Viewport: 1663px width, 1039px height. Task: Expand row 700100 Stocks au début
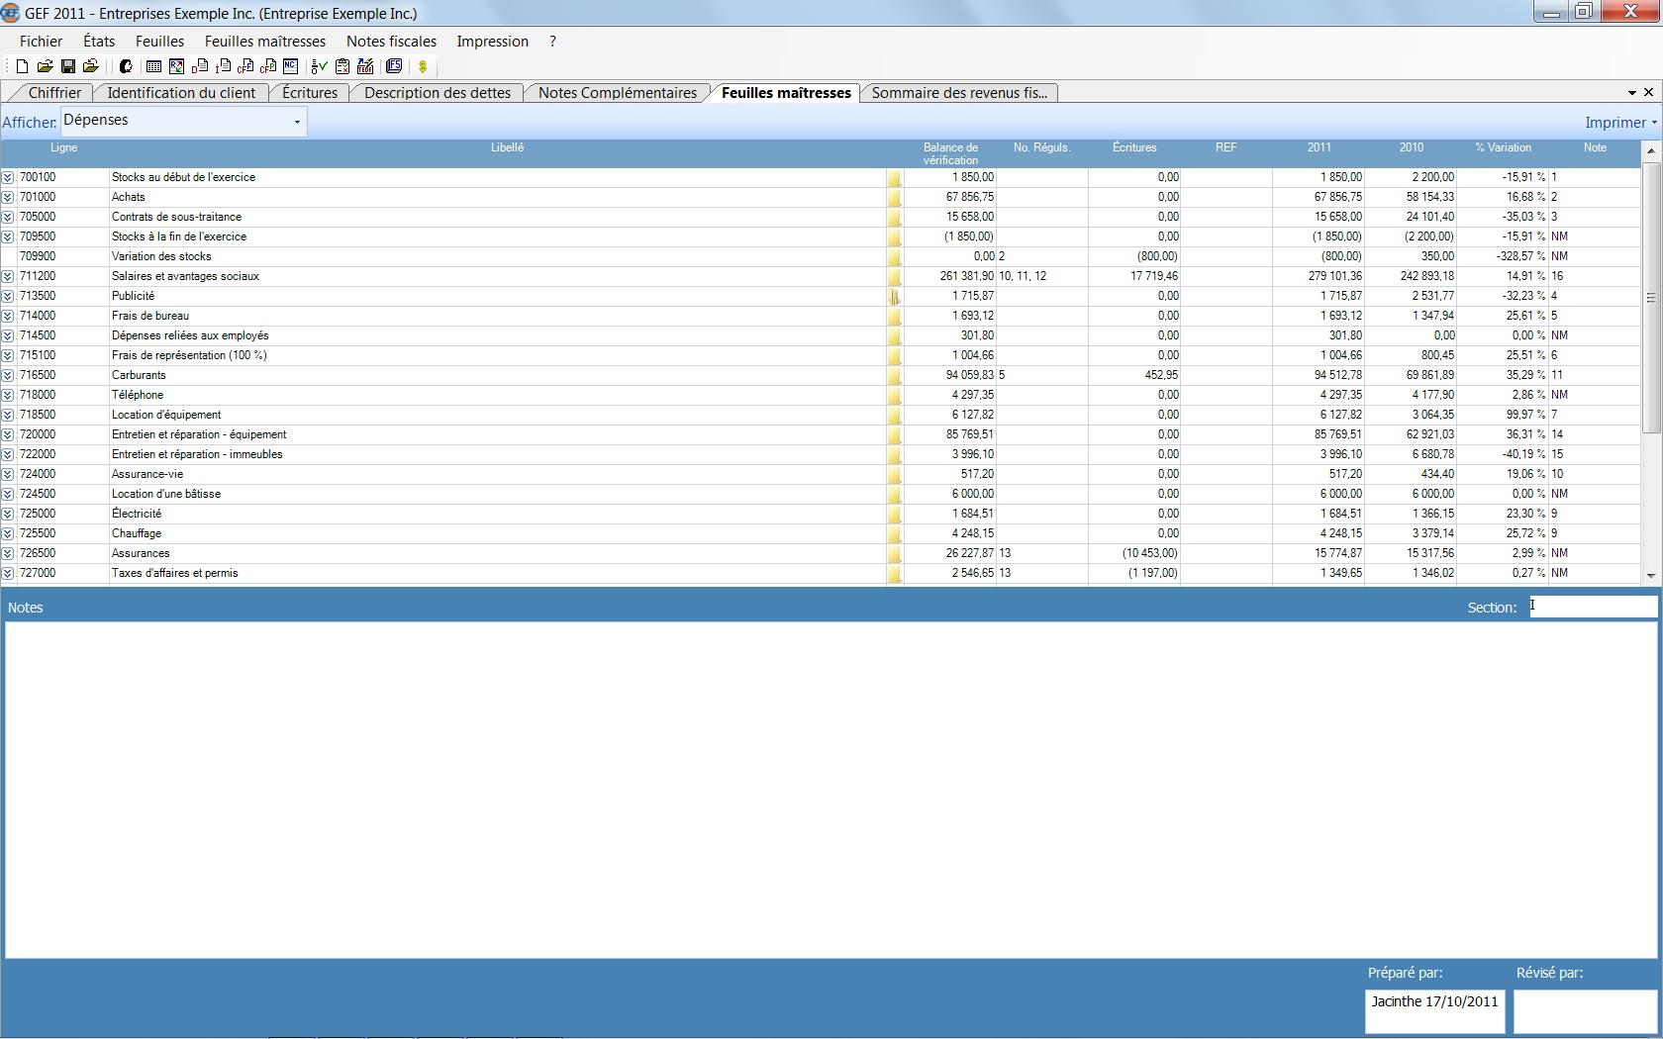click(x=8, y=178)
